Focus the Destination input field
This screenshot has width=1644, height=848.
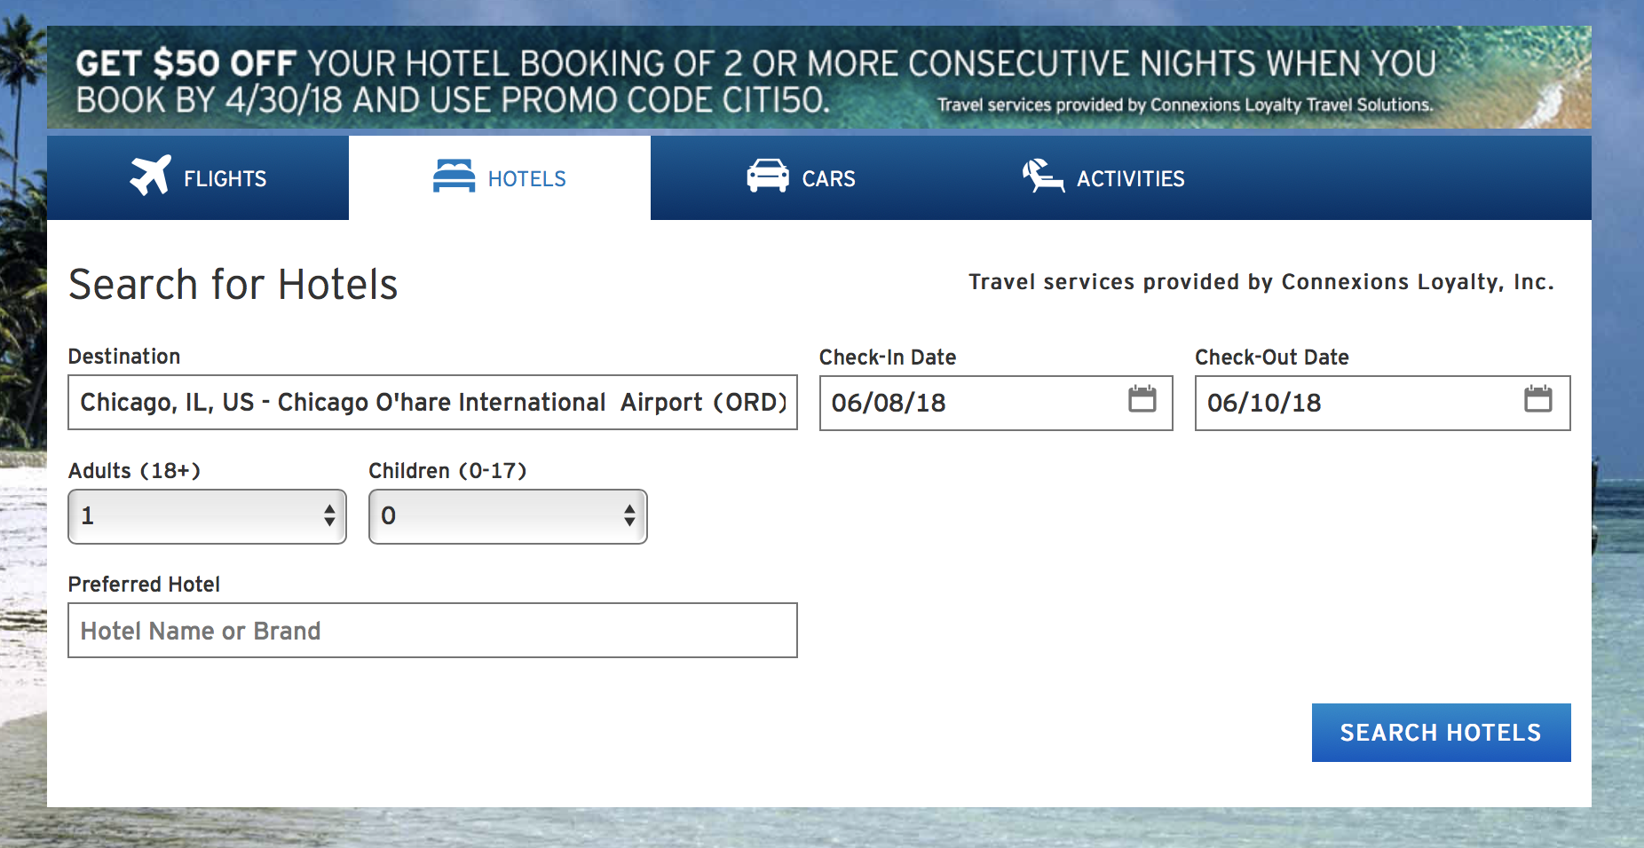click(432, 403)
